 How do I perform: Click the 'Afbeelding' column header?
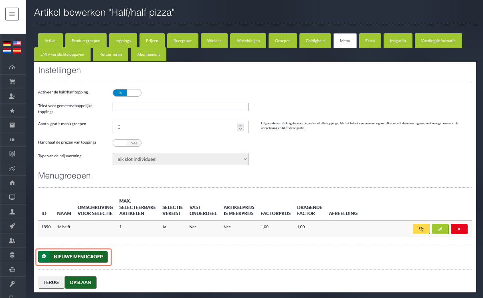[x=343, y=213]
